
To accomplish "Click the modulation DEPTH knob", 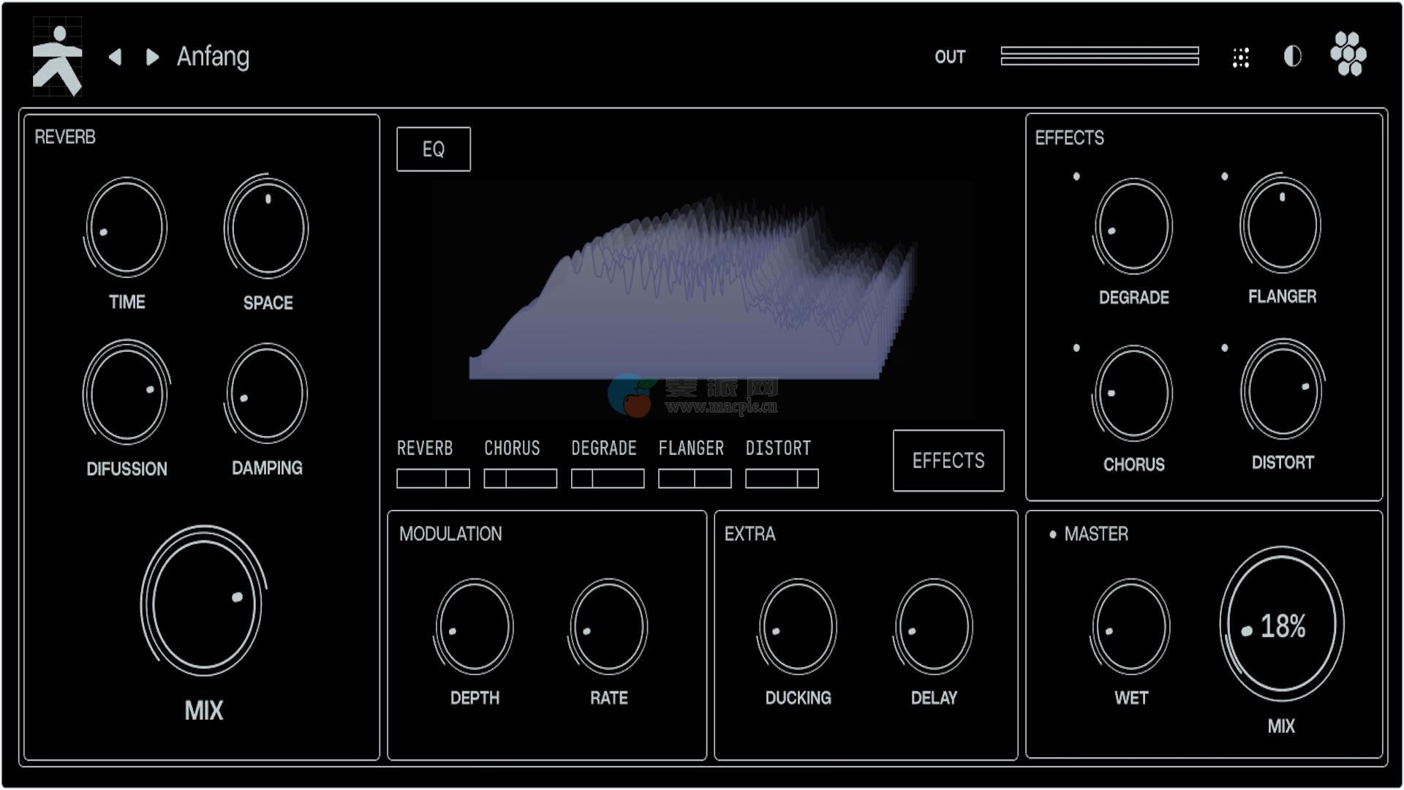I will tap(474, 627).
